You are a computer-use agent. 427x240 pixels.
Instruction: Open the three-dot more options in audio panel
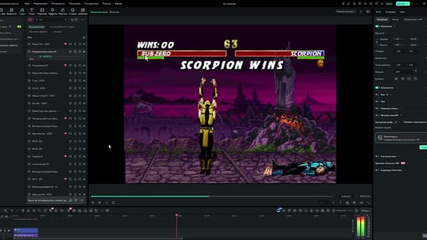[x=83, y=19]
